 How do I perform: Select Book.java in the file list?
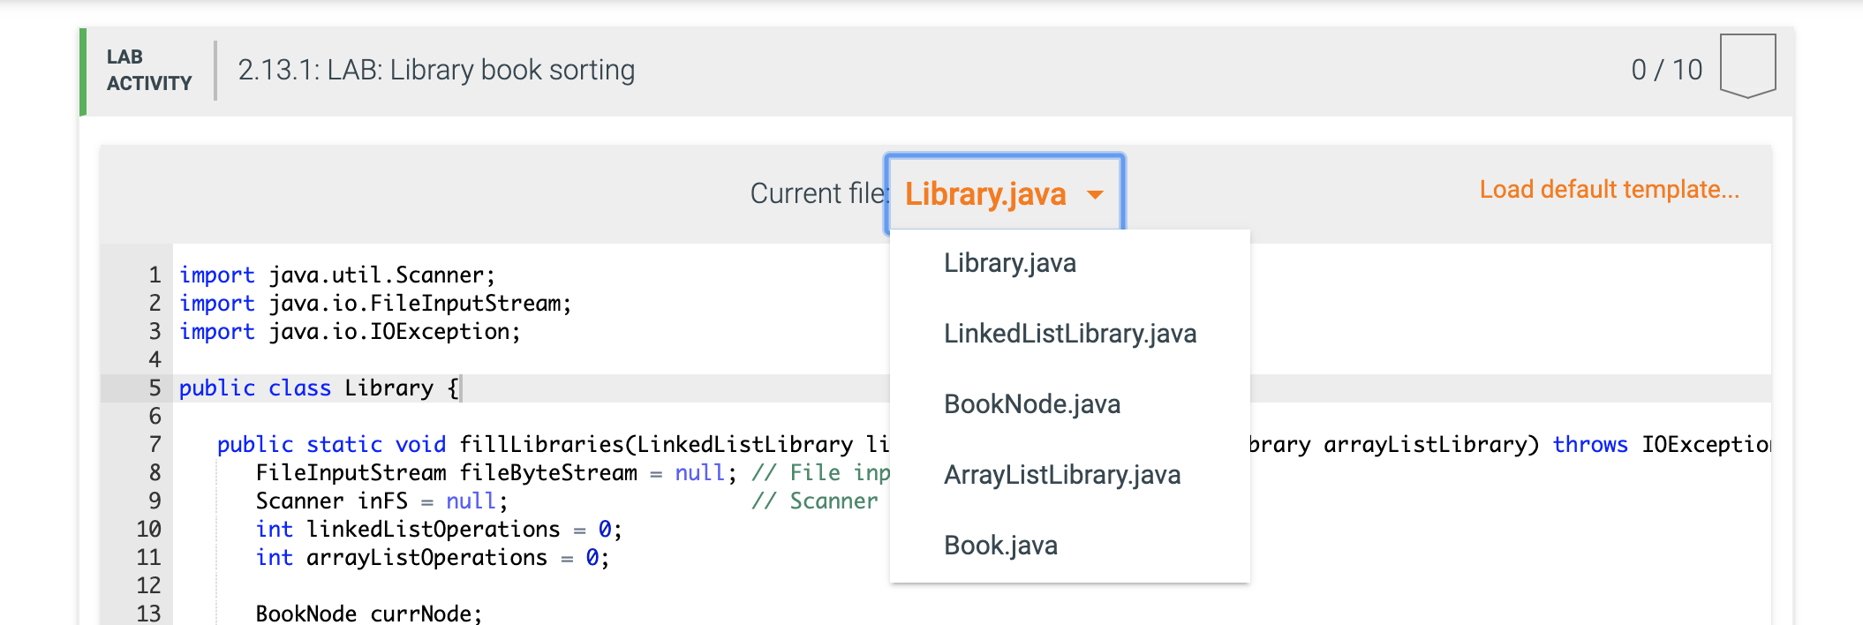(1000, 546)
